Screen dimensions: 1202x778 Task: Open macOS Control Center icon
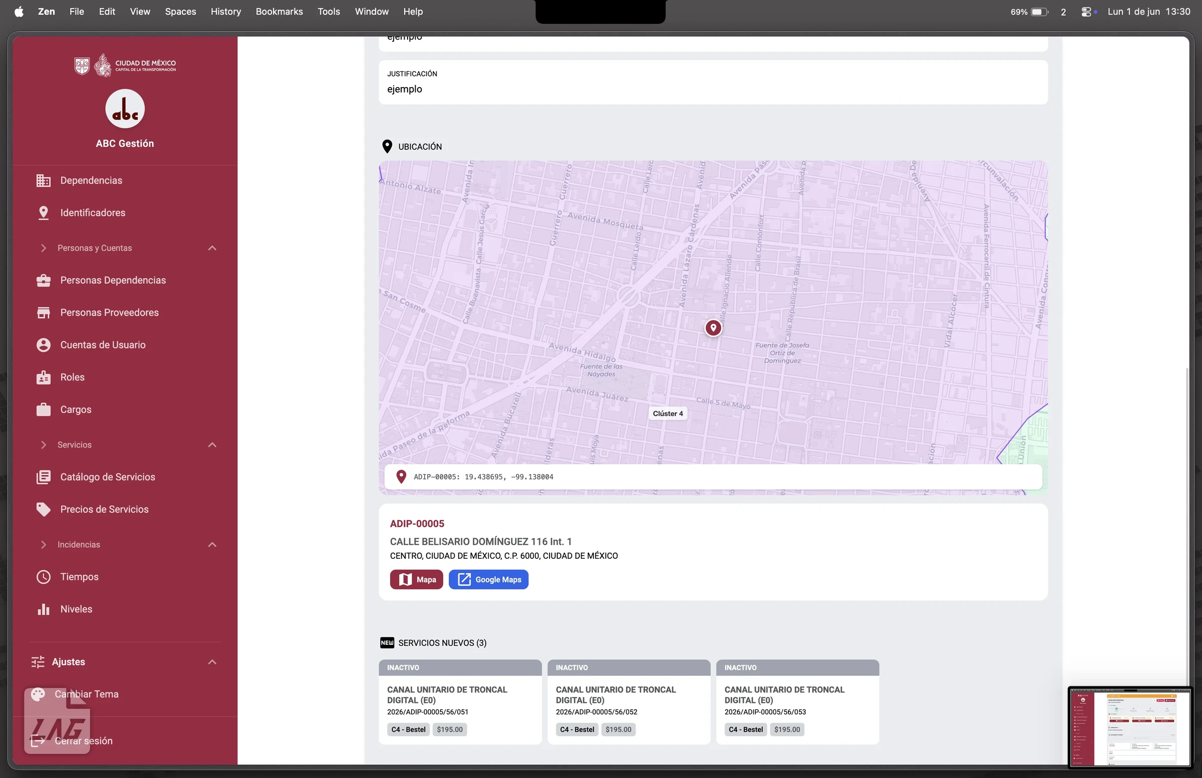click(1086, 12)
